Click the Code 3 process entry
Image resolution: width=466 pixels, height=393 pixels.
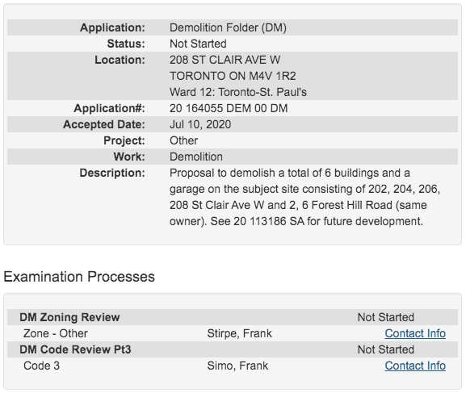click(x=42, y=366)
